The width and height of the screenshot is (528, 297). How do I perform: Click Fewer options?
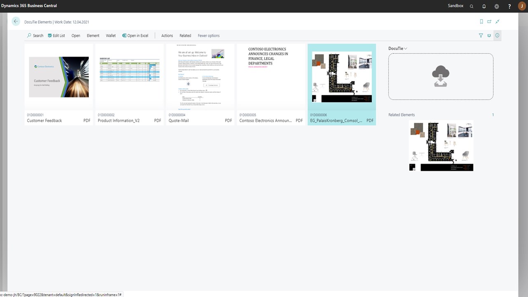[208, 35]
